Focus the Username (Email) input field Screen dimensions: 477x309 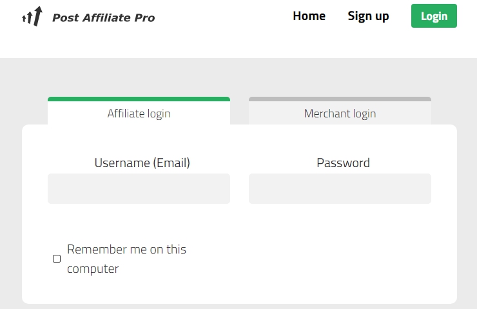click(x=139, y=188)
